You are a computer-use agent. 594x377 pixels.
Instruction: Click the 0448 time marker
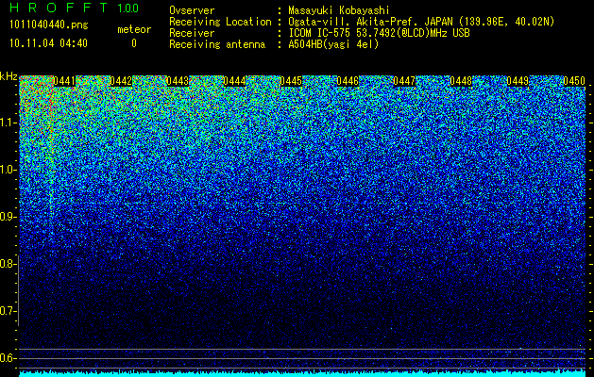[461, 81]
